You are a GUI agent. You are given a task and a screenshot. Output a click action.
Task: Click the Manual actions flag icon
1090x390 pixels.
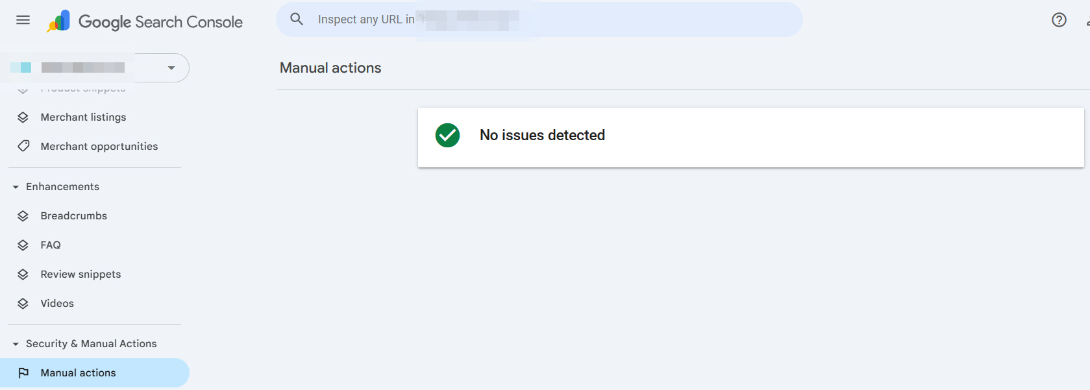click(x=23, y=373)
